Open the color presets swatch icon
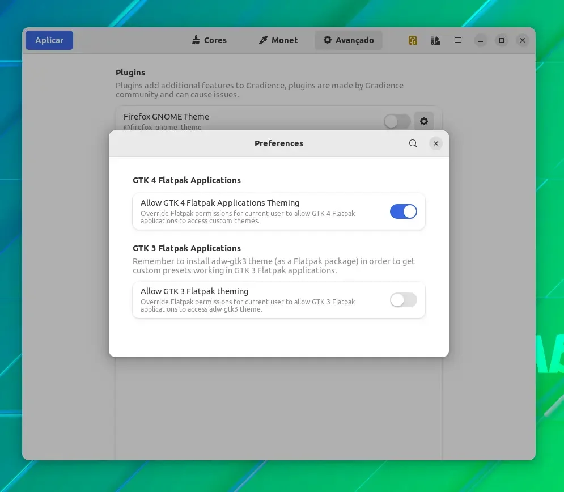 [435, 40]
